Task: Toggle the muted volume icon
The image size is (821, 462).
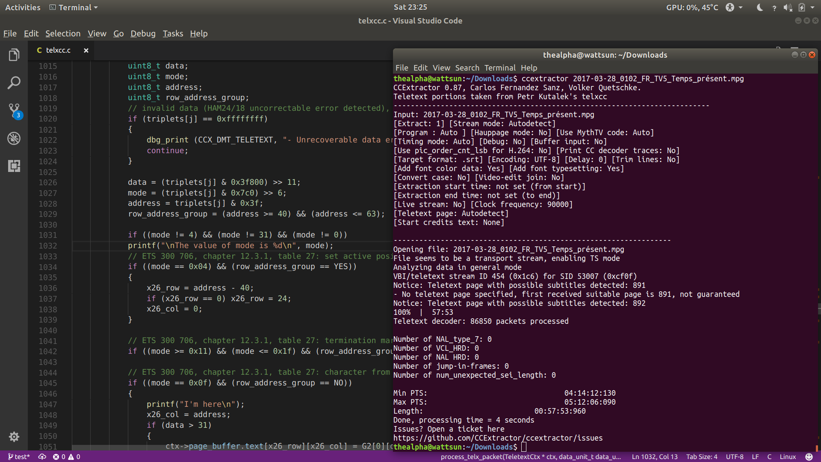Action: tap(788, 7)
